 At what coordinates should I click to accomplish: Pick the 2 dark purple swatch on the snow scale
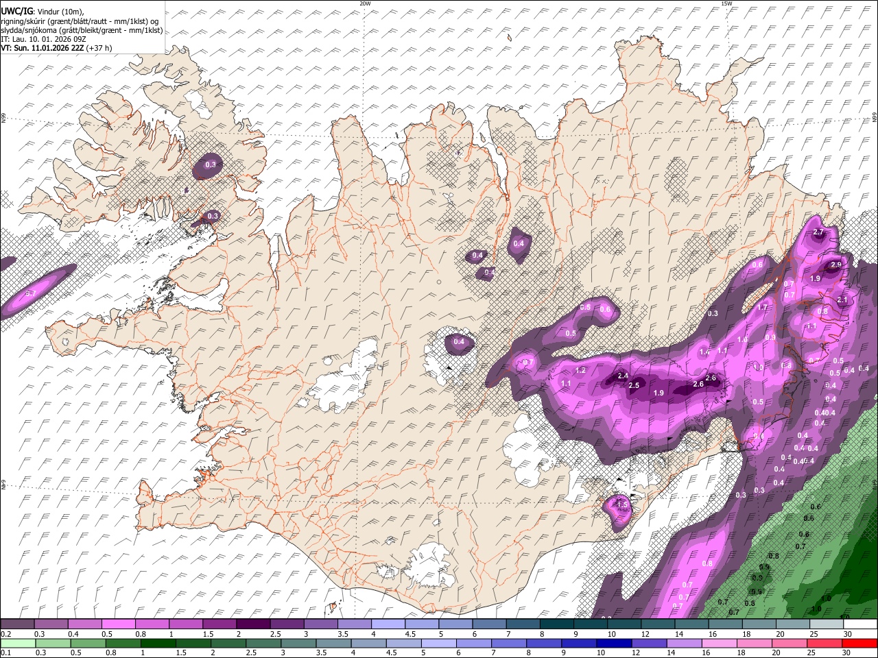(252, 624)
